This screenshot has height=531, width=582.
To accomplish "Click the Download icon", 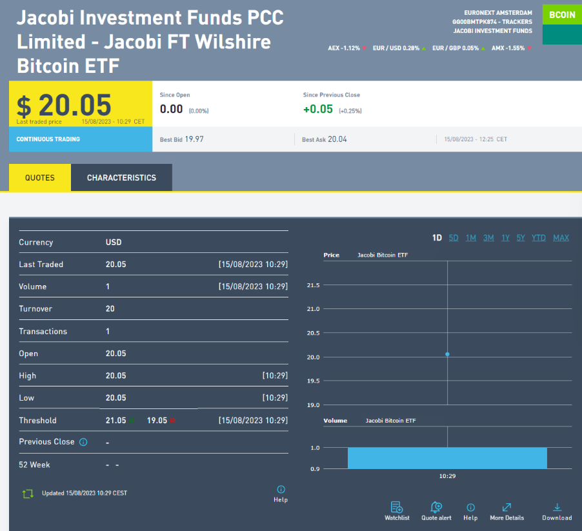I will (x=557, y=508).
